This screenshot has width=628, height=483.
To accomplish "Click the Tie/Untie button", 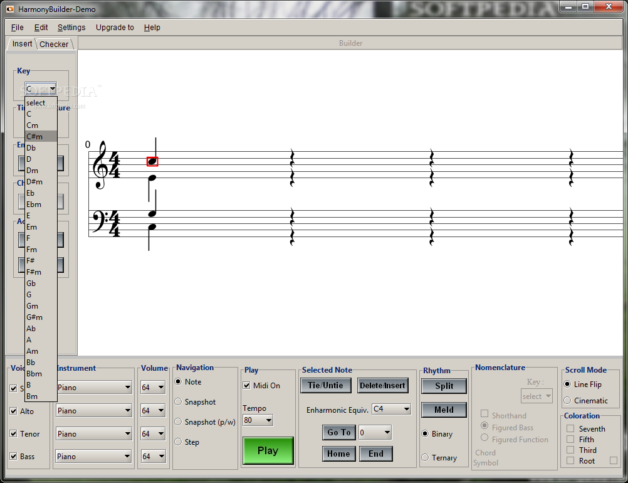I will pyautogui.click(x=326, y=386).
